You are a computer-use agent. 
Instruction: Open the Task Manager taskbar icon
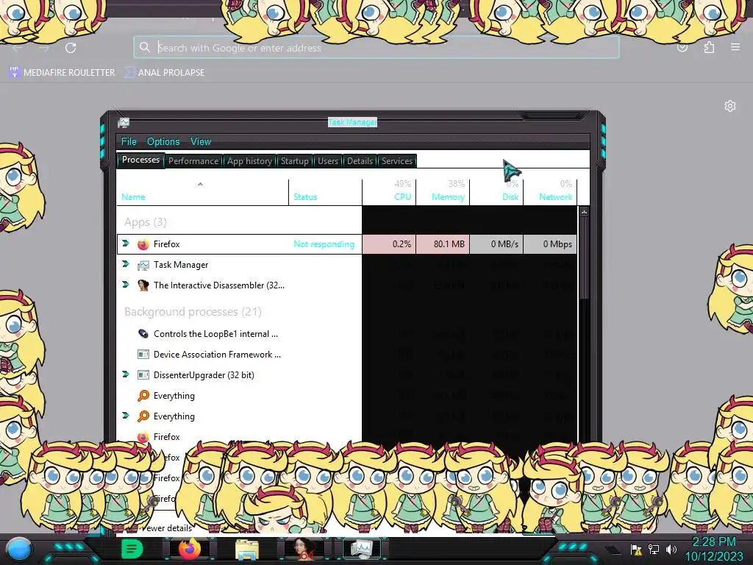pyautogui.click(x=362, y=549)
